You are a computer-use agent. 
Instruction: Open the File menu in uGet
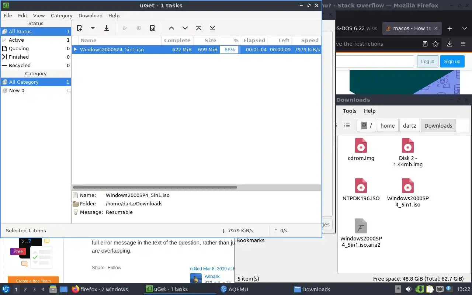8,15
